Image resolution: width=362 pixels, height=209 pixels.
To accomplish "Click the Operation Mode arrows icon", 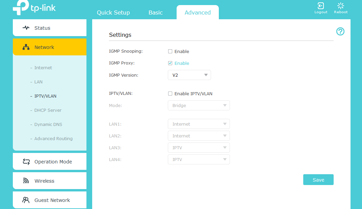I will click(x=26, y=162).
